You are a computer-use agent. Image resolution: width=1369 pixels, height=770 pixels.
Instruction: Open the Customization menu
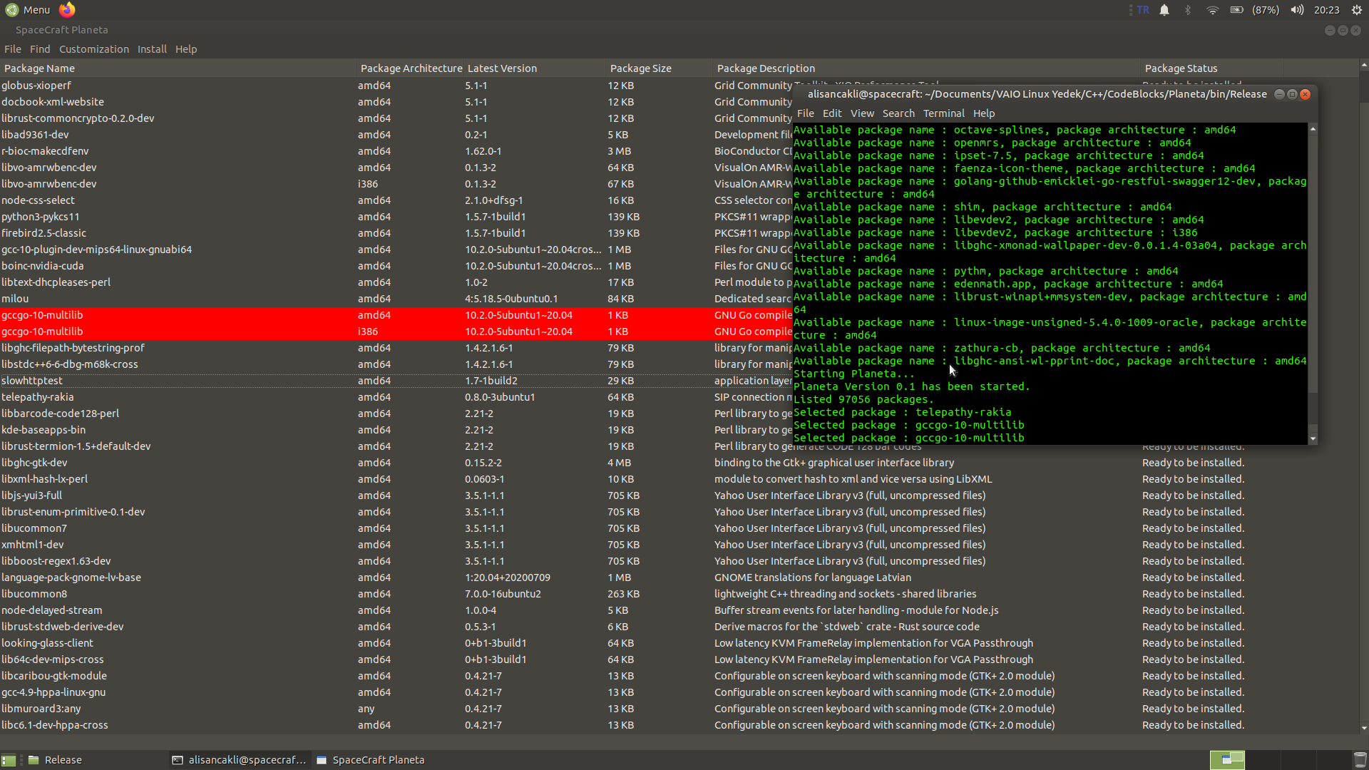click(x=94, y=49)
